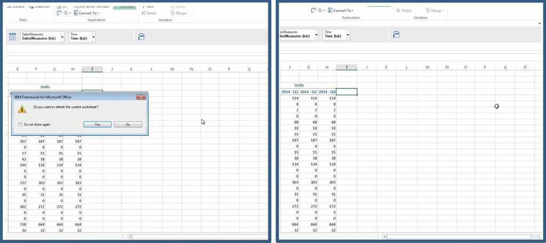The height and width of the screenshot is (243, 546).
Task: Click the horizontal scrollbar left arrow in right window
Action: coord(384,237)
